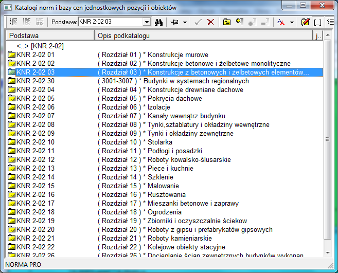Select KNR 2-02 15 Malowanie row
This screenshot has height=273, width=338.
[x=35, y=186]
